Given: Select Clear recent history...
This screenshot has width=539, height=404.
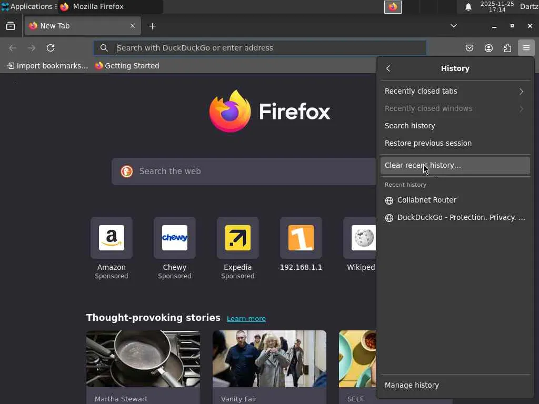Looking at the screenshot, I should (x=455, y=165).
